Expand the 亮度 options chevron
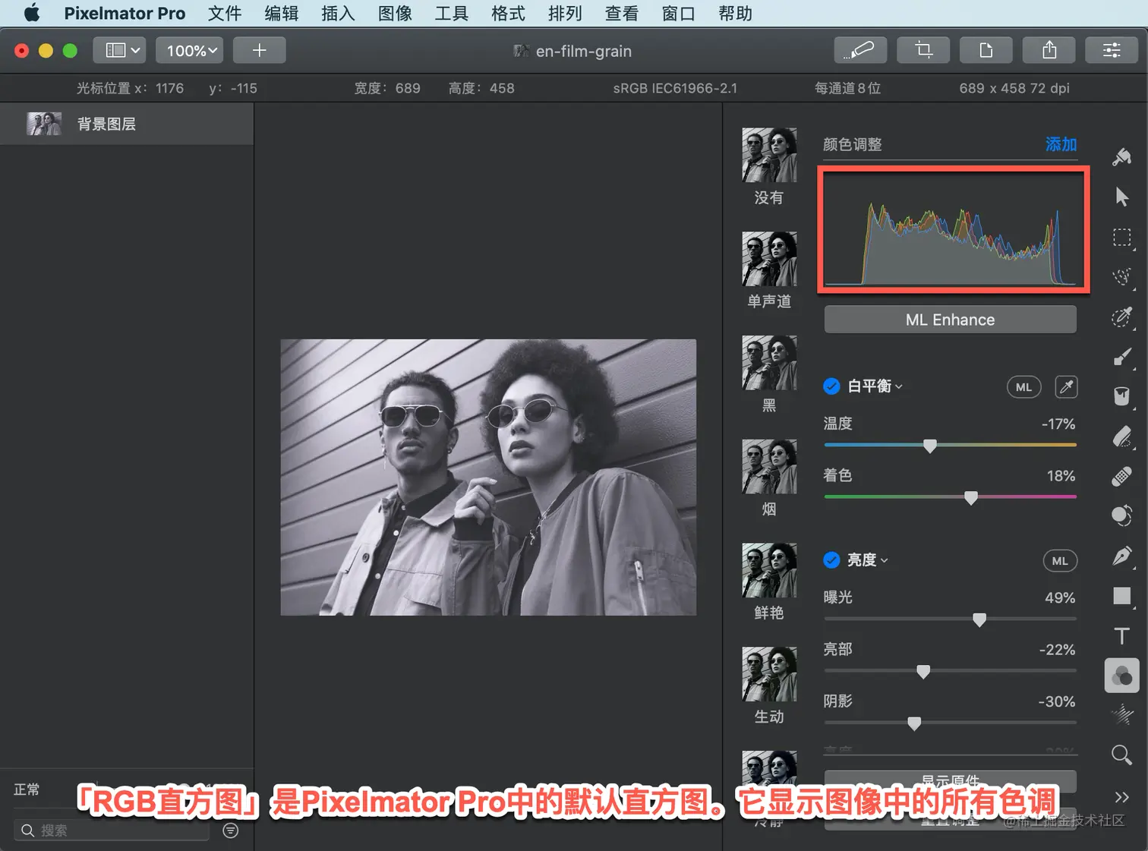The width and height of the screenshot is (1148, 851). (x=885, y=561)
